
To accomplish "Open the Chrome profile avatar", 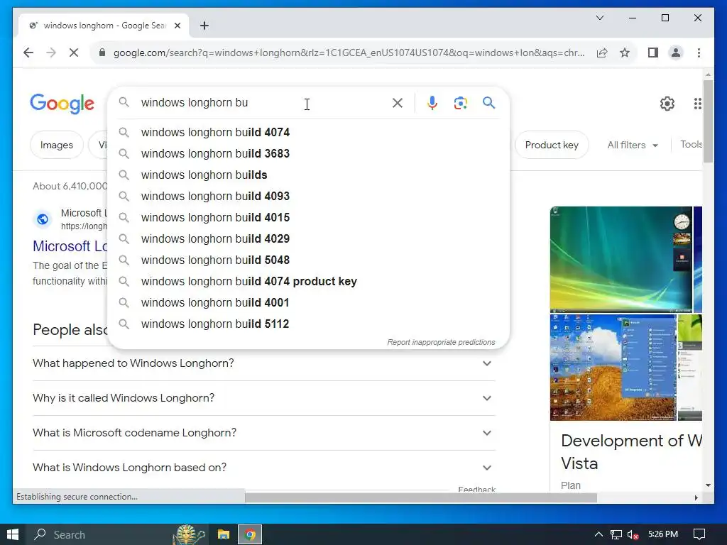I will 676,53.
